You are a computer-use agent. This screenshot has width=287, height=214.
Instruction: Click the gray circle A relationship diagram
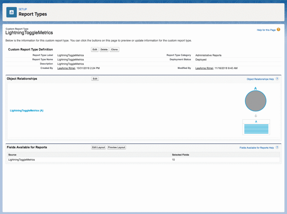click(x=255, y=101)
